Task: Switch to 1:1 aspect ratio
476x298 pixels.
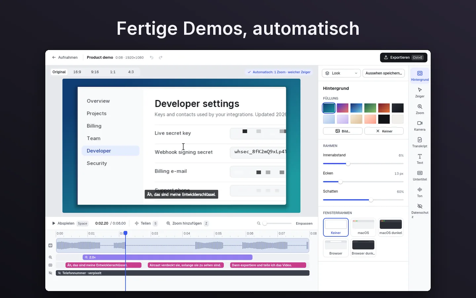Action: 113,72
